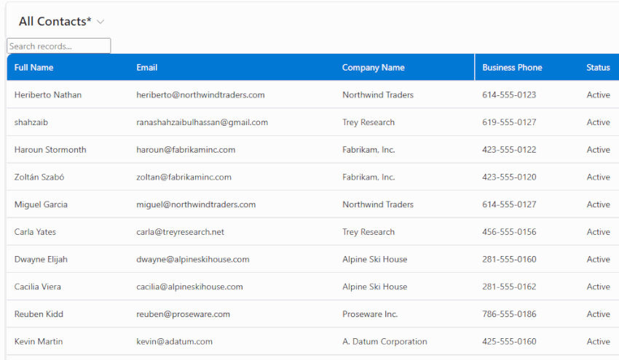Image resolution: width=619 pixels, height=360 pixels.
Task: Select the Cacilia Viera name cell
Action: 37,287
